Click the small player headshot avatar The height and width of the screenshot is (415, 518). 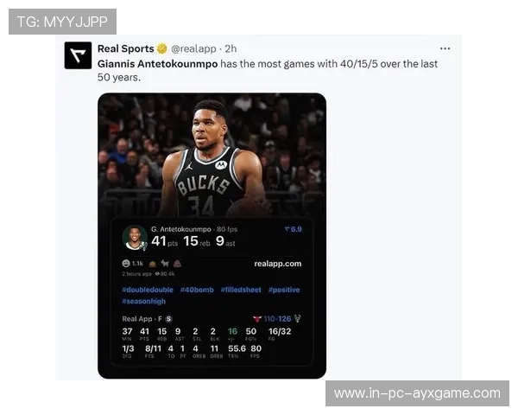(x=135, y=237)
